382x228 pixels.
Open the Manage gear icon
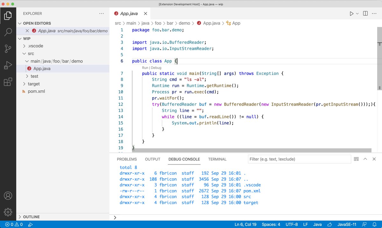pos(8,212)
